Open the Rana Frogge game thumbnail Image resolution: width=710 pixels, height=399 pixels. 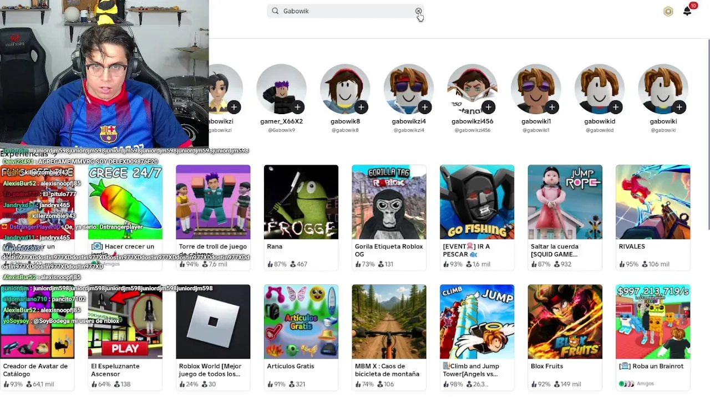301,202
